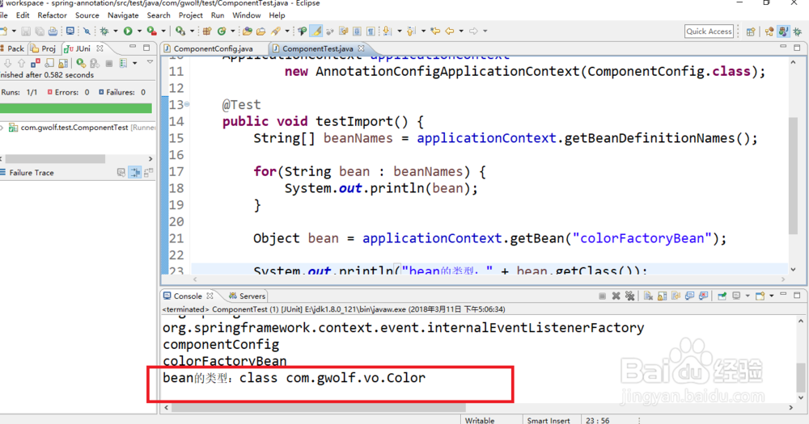The height and width of the screenshot is (424, 809).
Task: Click the External Tools run icon
Action: click(180, 31)
